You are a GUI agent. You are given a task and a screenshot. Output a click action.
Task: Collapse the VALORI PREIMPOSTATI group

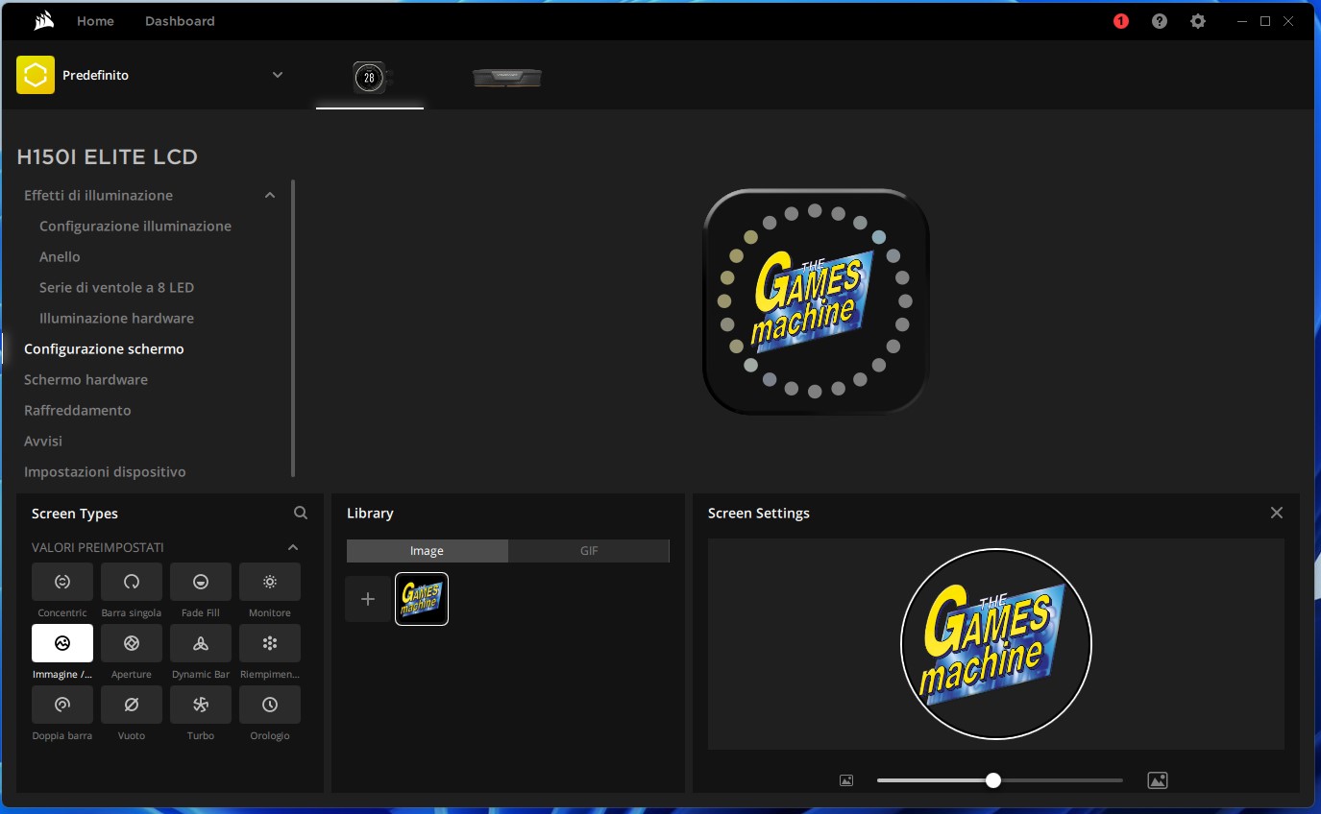293,547
